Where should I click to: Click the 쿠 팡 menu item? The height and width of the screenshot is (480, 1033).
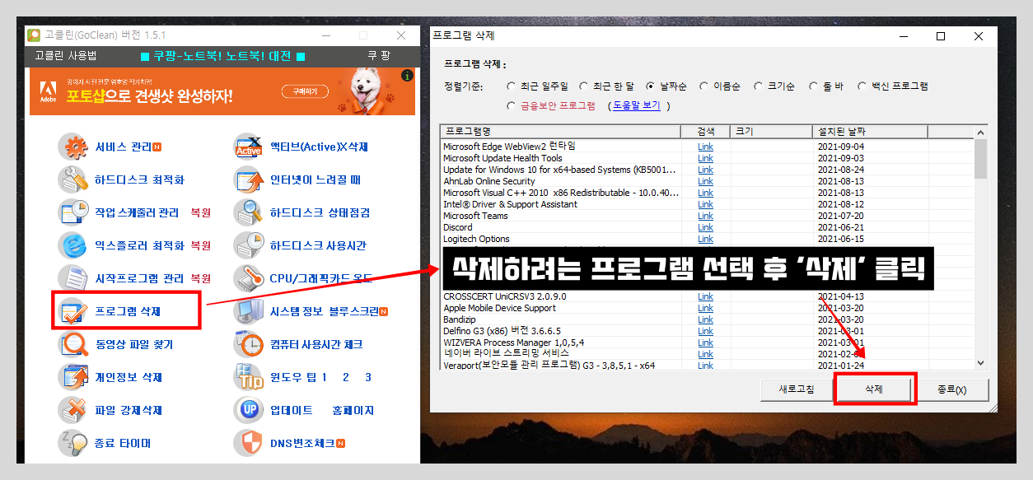(x=379, y=56)
